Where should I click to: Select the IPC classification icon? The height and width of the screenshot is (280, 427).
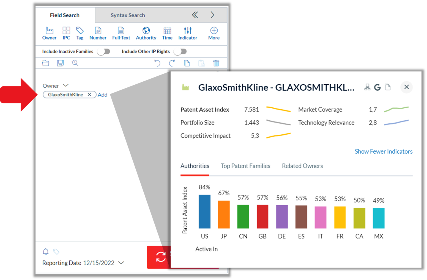click(x=66, y=33)
